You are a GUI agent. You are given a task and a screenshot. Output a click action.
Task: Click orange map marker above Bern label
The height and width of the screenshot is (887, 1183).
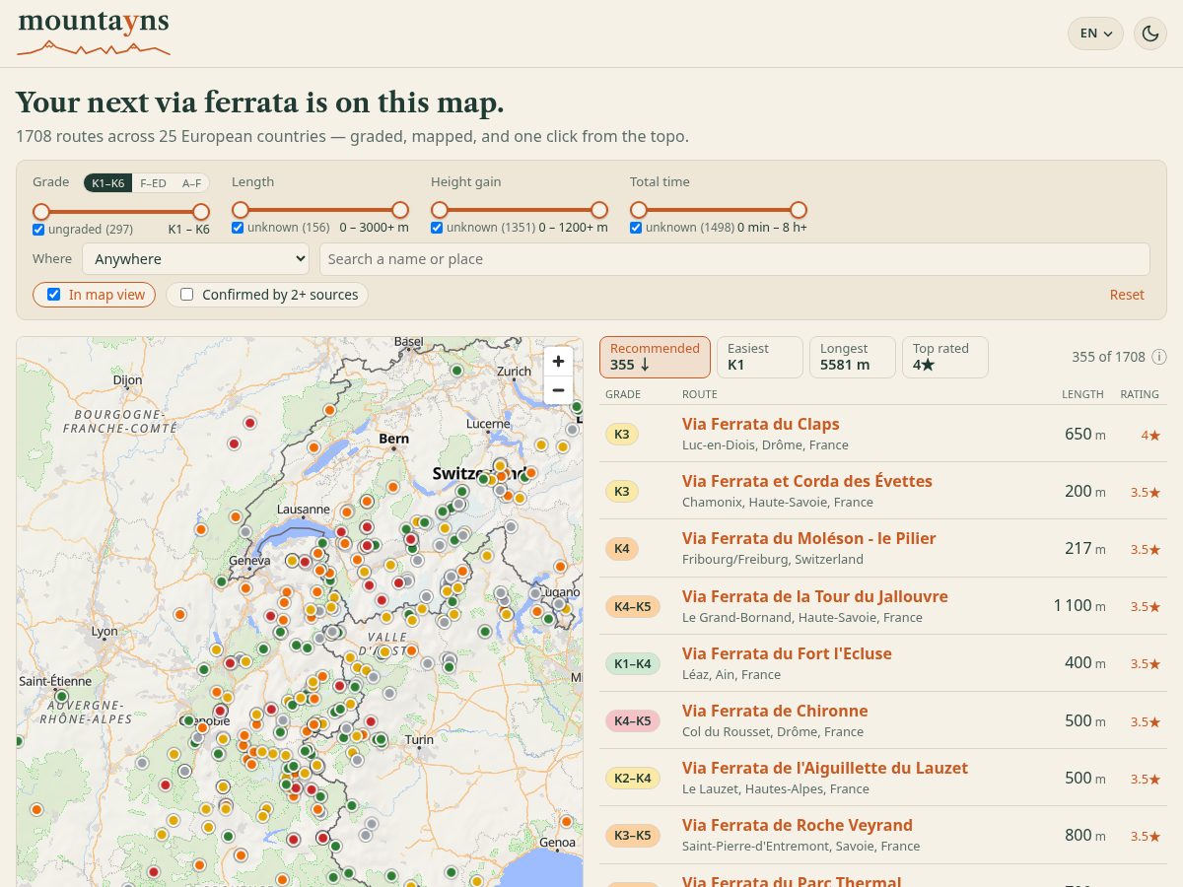click(329, 408)
